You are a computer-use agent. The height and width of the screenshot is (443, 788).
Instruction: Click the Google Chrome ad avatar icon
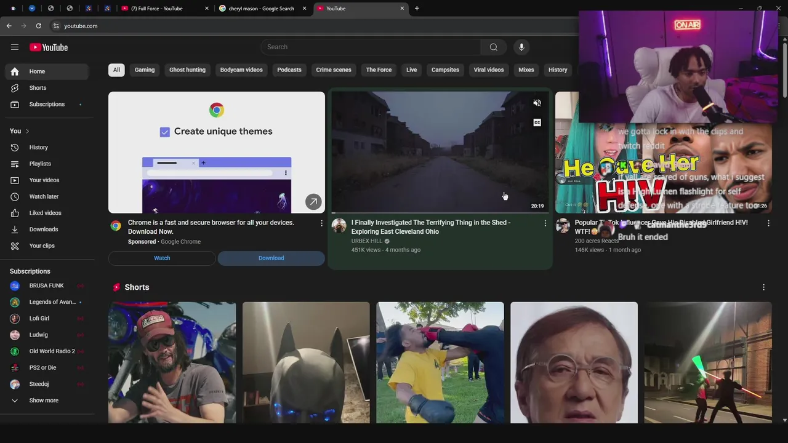tap(116, 226)
